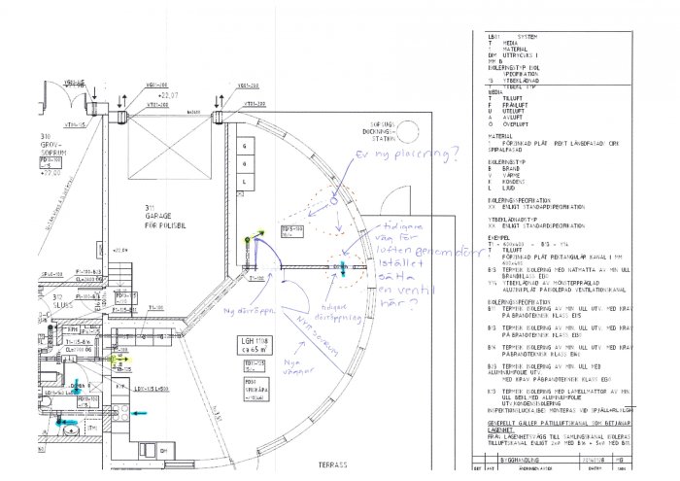
Task: Click the crossed square in the garage
Action: pyautogui.click(x=169, y=149)
